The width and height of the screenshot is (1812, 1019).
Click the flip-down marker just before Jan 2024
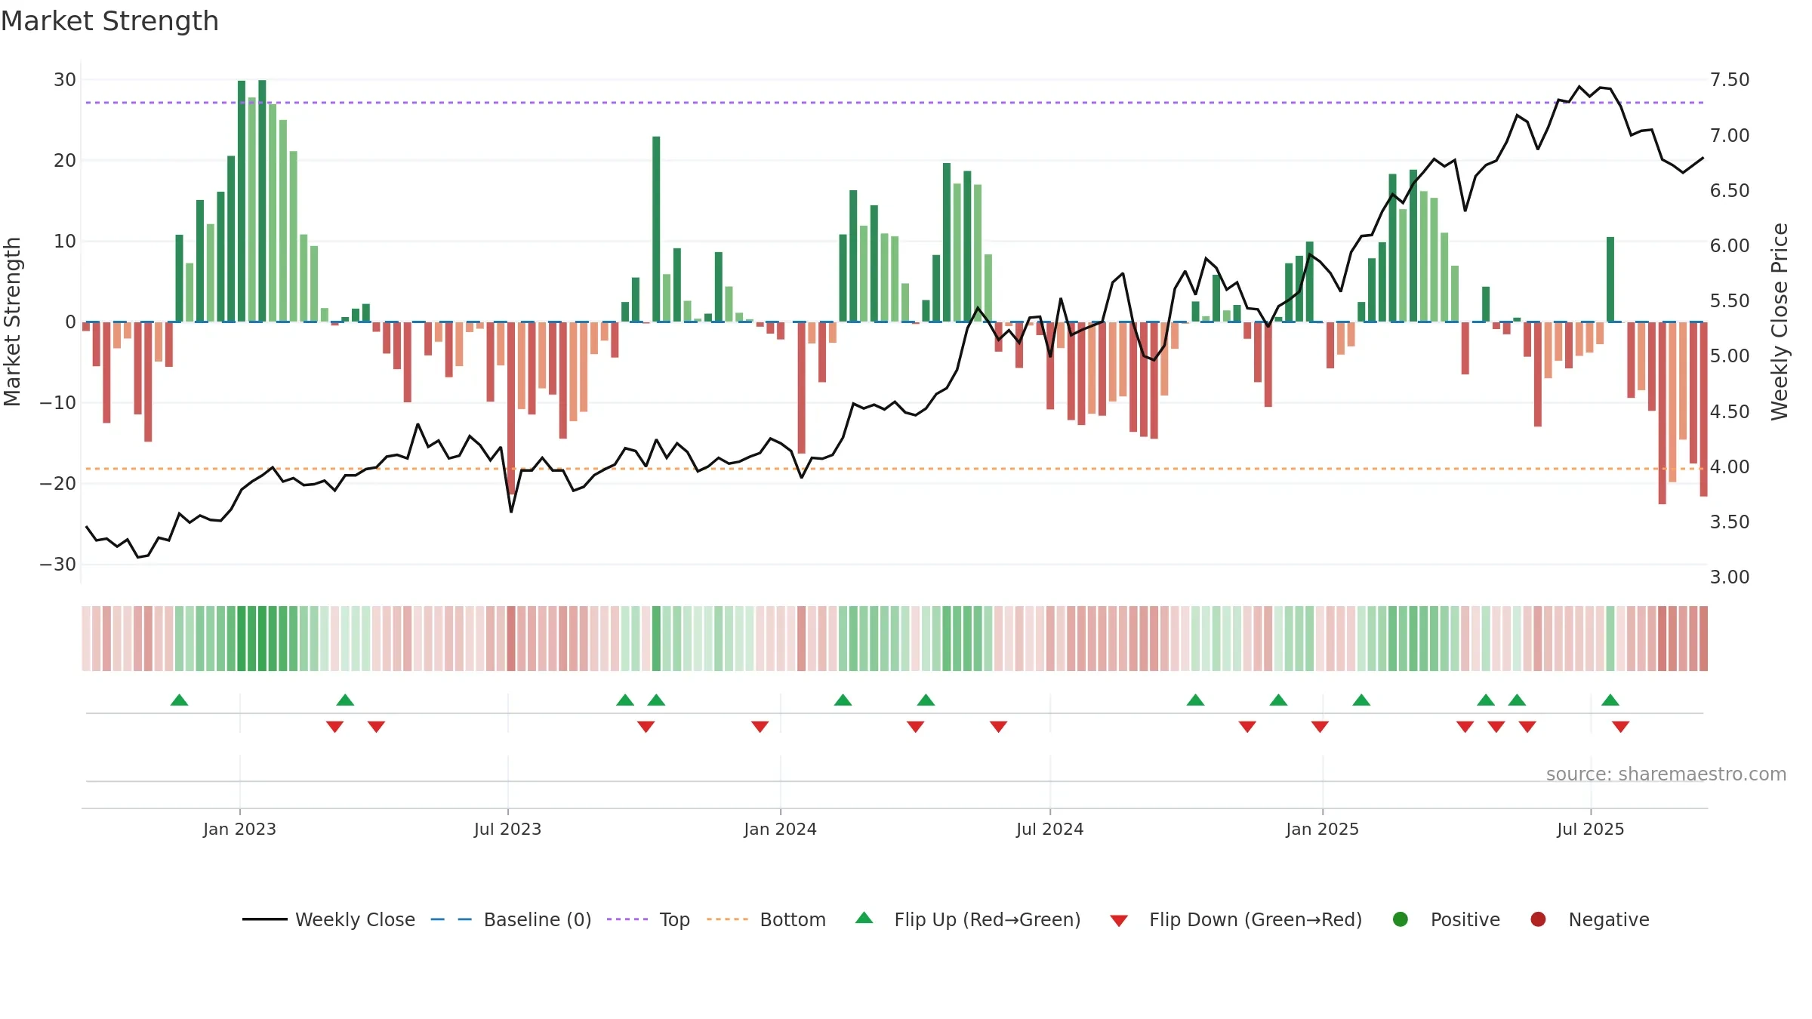tap(760, 726)
